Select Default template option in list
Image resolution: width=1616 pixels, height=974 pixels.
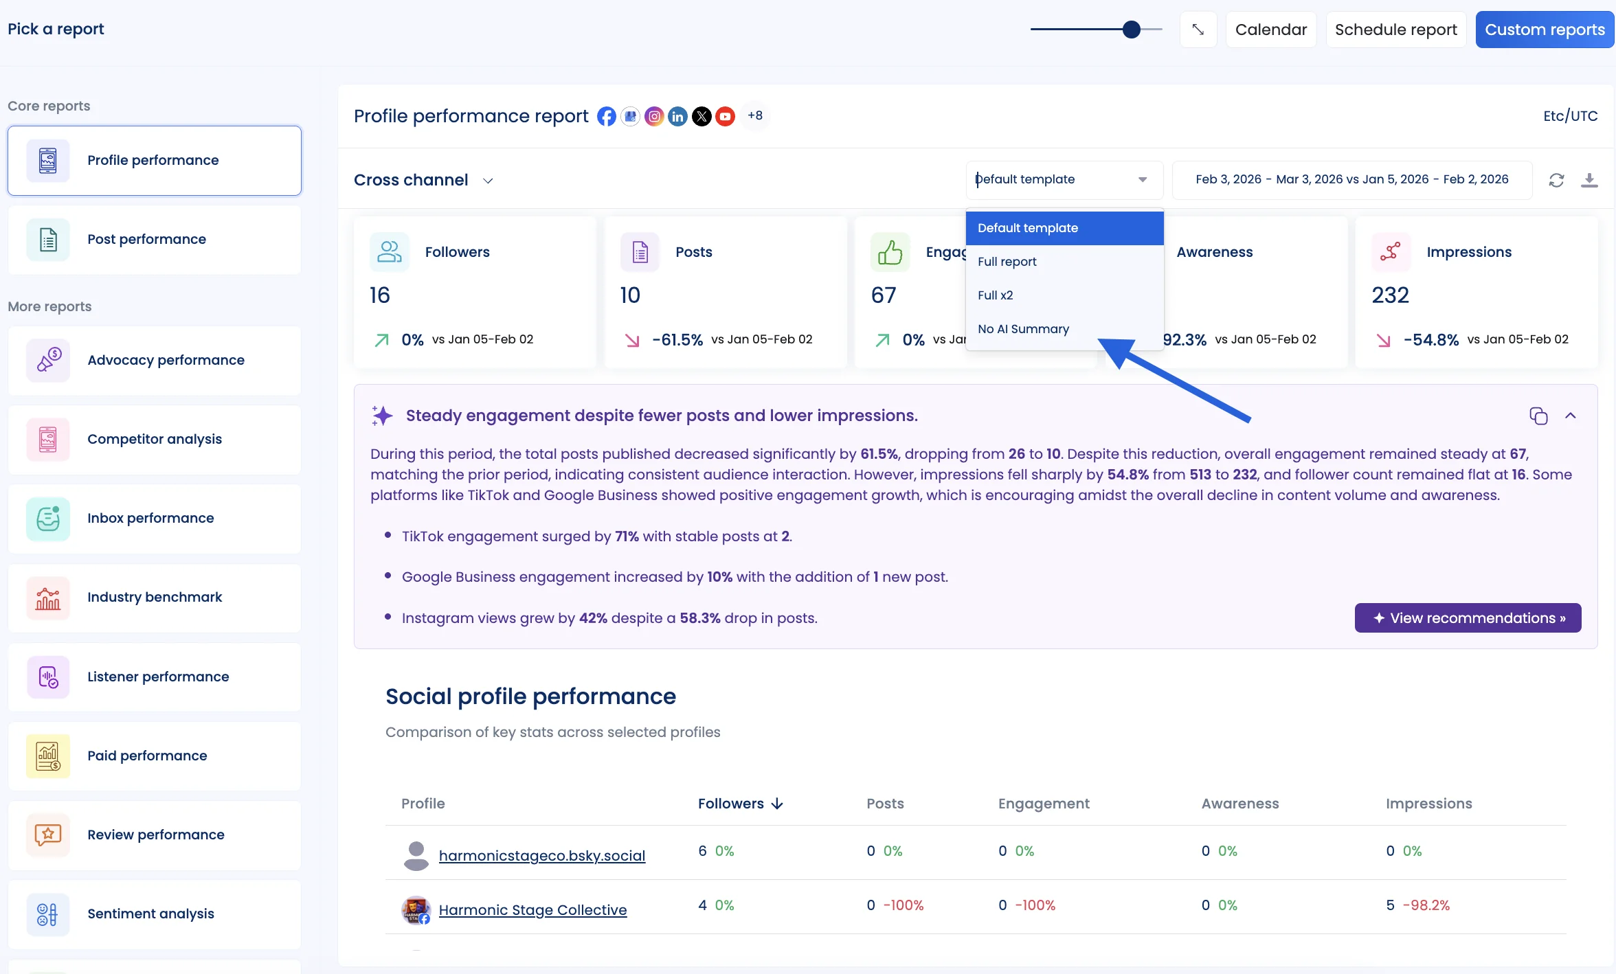pos(1064,228)
